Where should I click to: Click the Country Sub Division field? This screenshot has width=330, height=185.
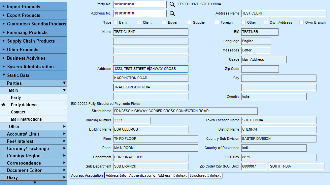tap(279, 139)
